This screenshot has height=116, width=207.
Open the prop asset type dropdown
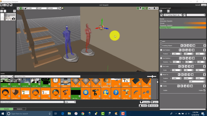coord(70,102)
